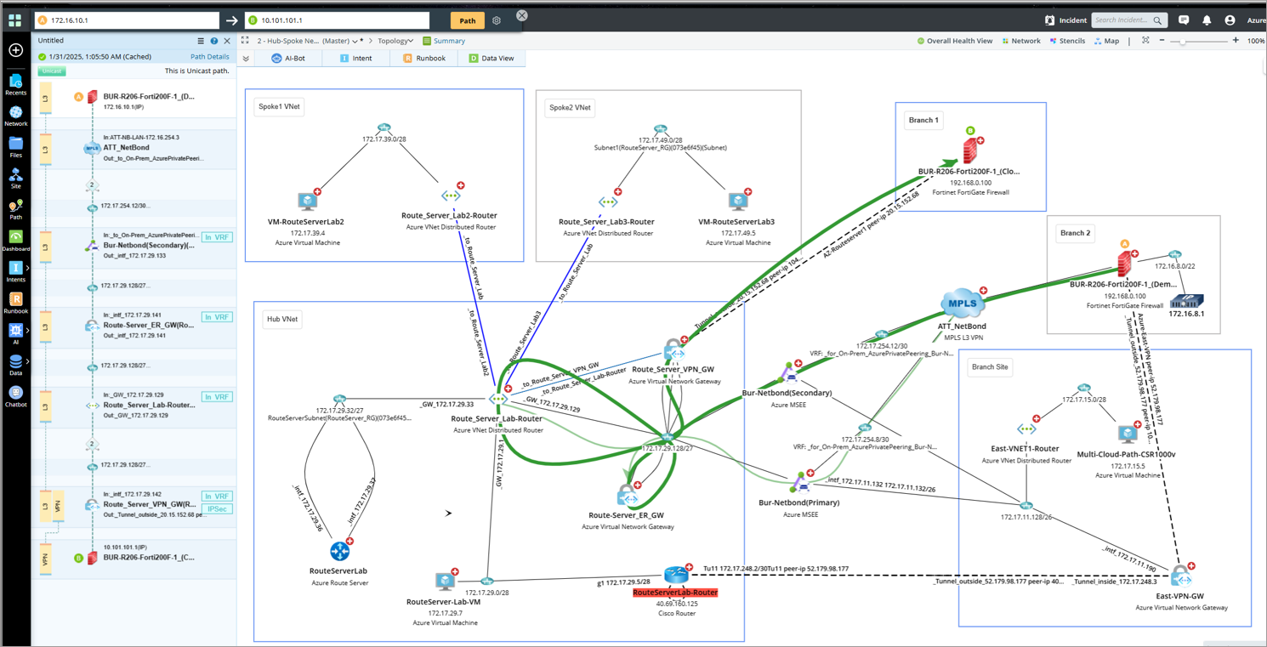Open Intents in the left sidebar
Viewport: 1267px width, 647px height.
(x=15, y=272)
